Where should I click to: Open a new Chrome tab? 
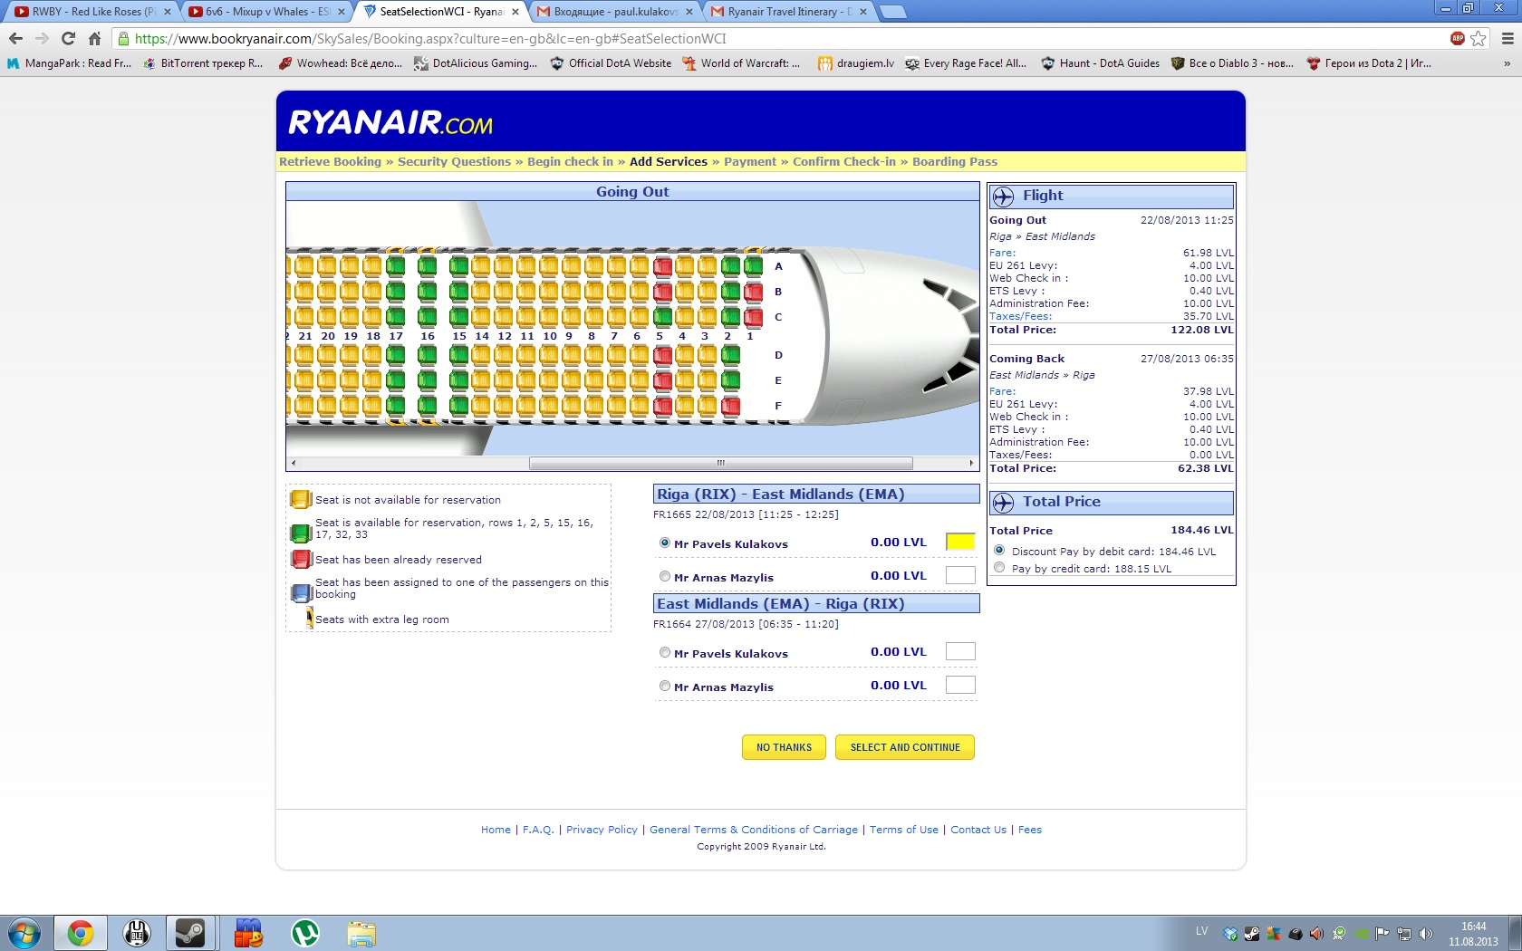point(893,12)
